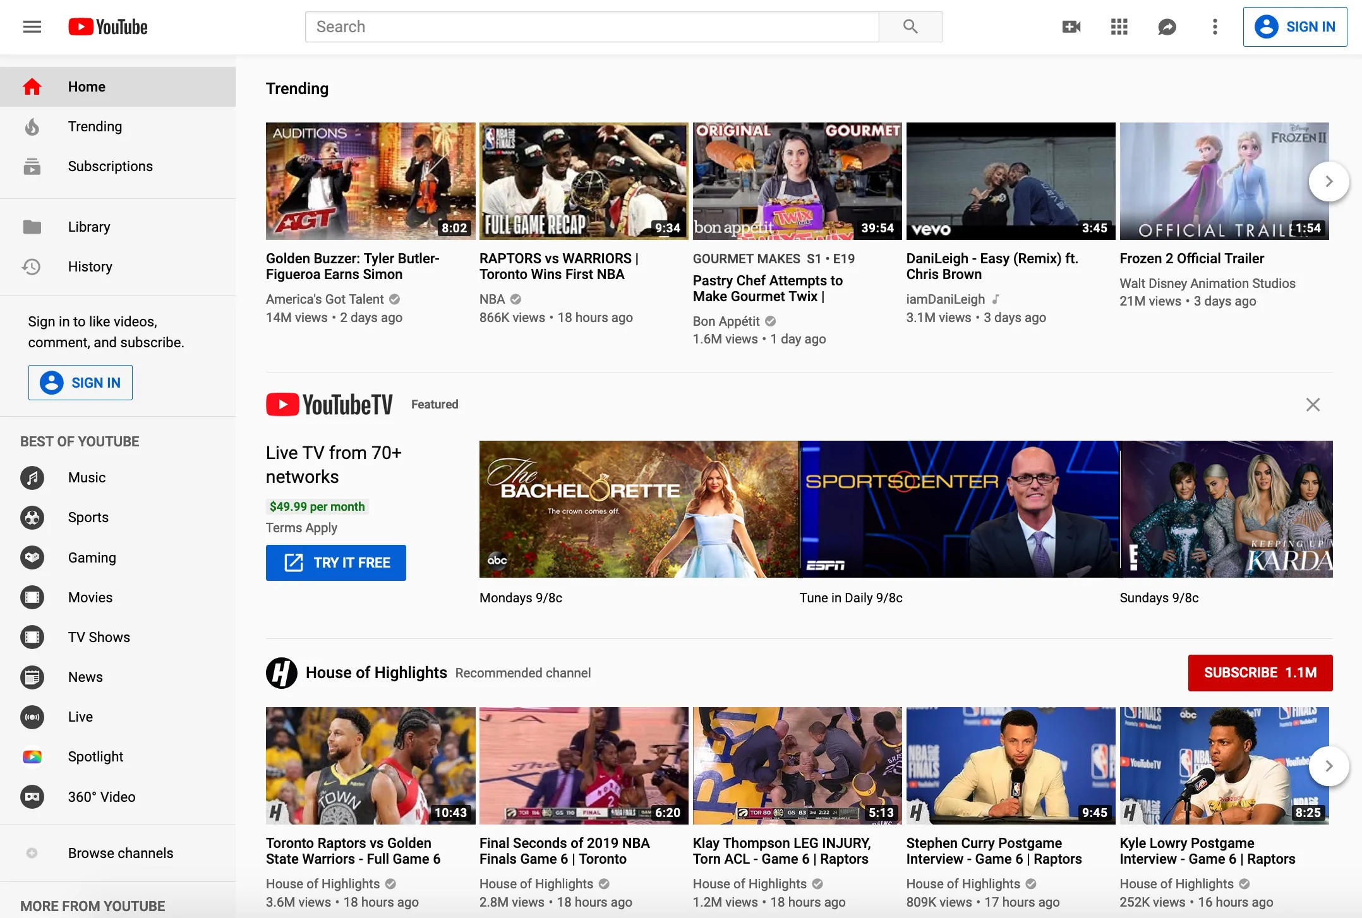This screenshot has height=918, width=1362.
Task: Focus the Search input field
Action: (591, 27)
